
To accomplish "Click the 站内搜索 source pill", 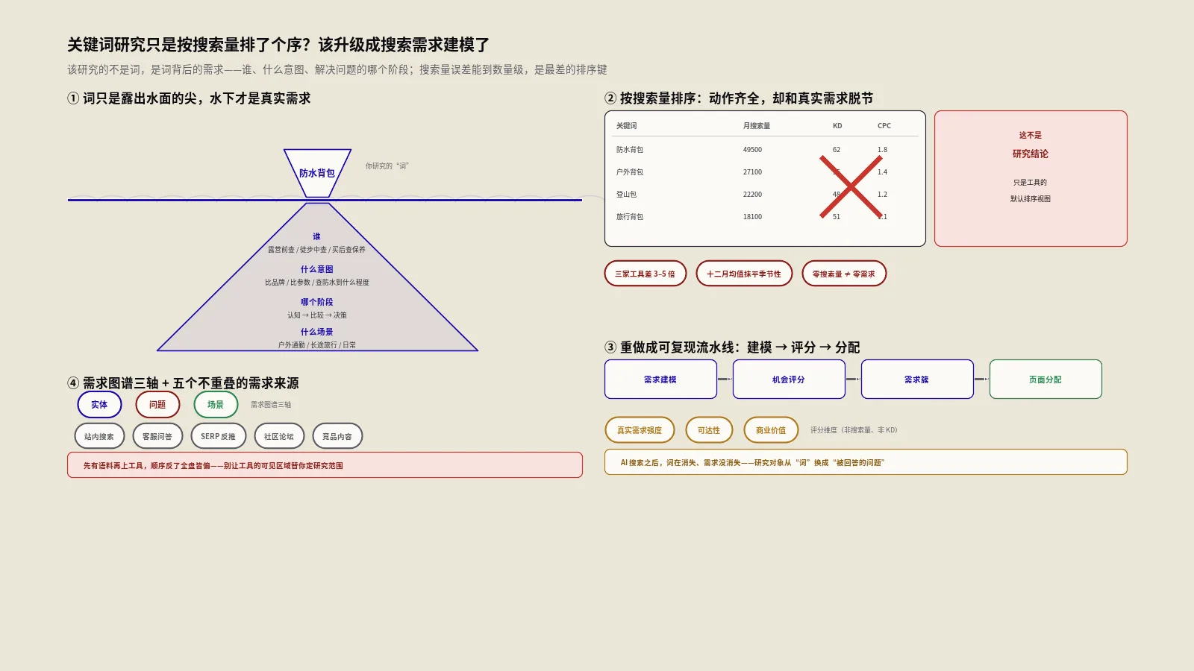I will [99, 436].
